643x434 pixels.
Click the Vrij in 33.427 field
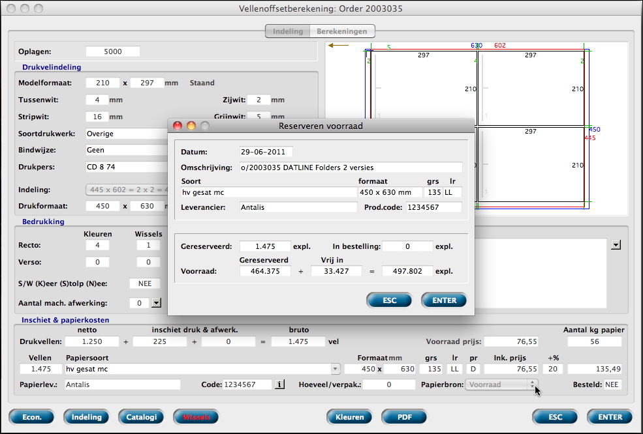click(336, 271)
